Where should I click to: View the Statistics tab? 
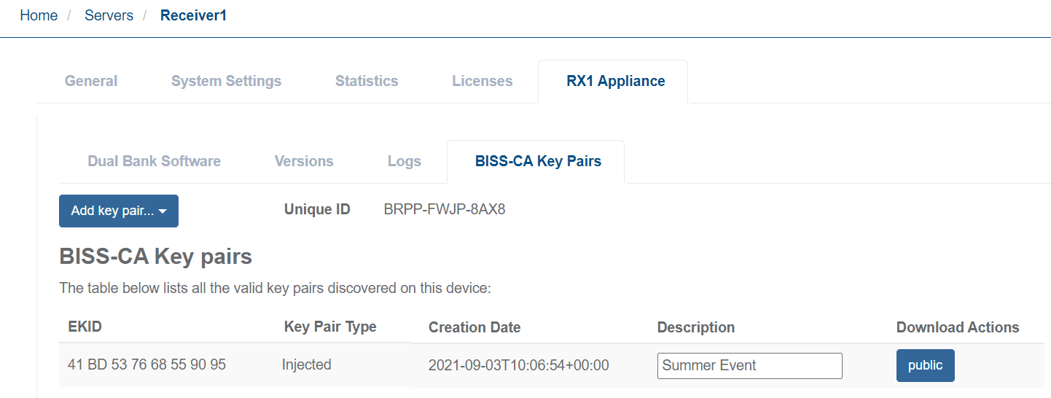367,82
